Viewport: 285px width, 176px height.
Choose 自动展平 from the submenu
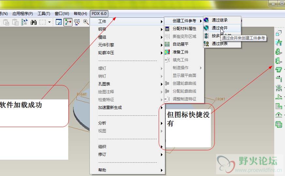click(x=184, y=44)
